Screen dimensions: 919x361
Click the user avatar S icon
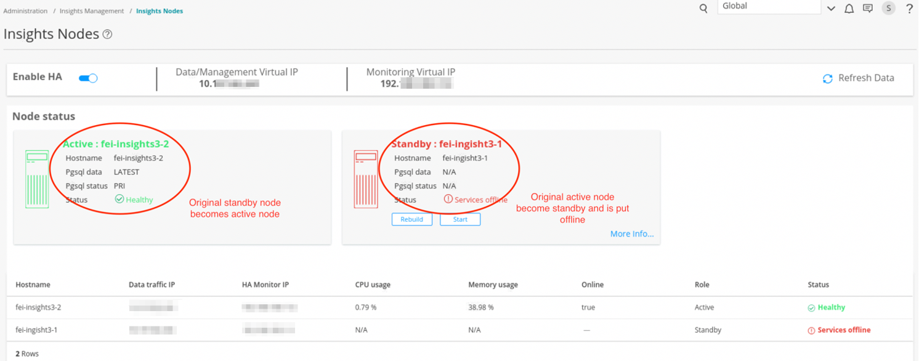(888, 8)
